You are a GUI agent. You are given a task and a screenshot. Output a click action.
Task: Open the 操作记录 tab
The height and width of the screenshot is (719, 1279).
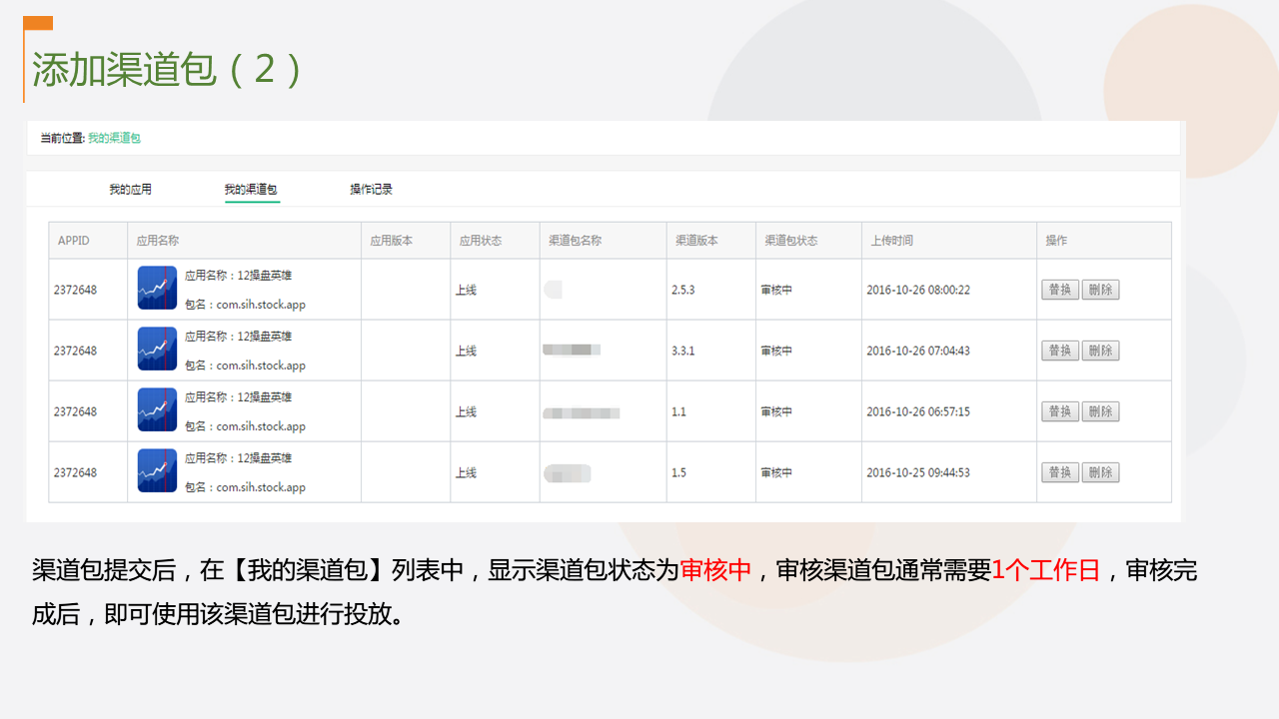(x=371, y=189)
